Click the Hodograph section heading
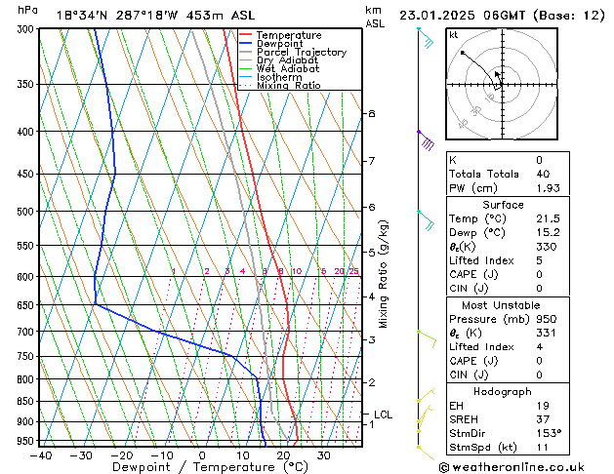The image size is (614, 474). pyautogui.click(x=503, y=391)
